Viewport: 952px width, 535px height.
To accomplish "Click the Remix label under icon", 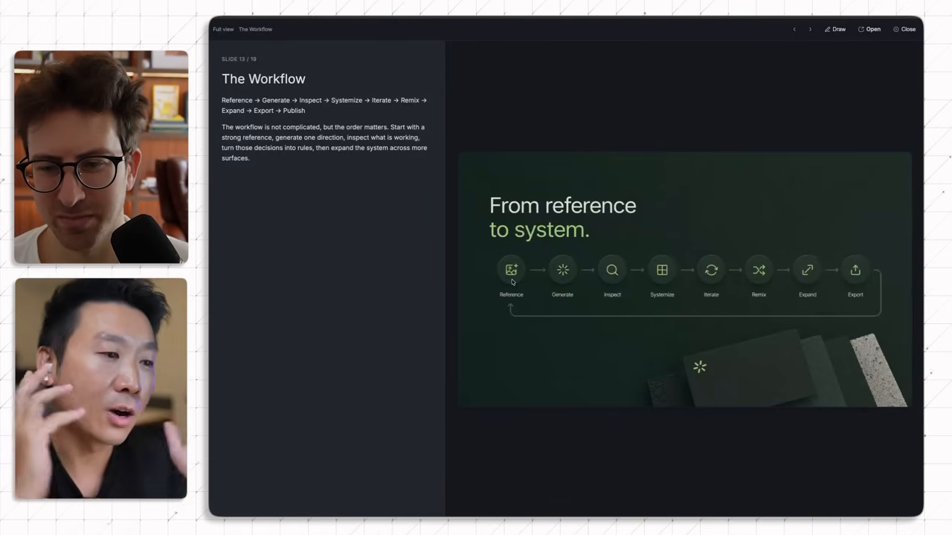I will tap(759, 294).
